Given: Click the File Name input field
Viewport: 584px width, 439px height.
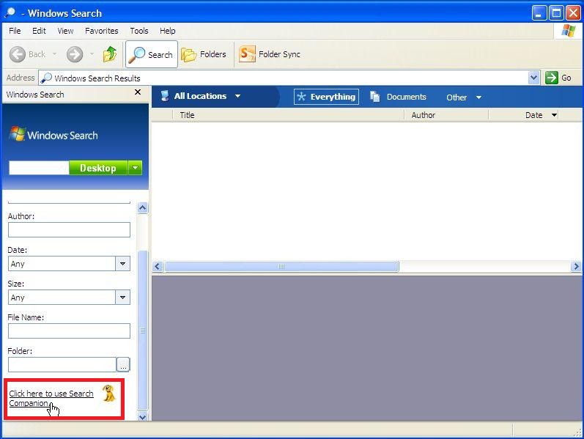Looking at the screenshot, I should 70,331.
